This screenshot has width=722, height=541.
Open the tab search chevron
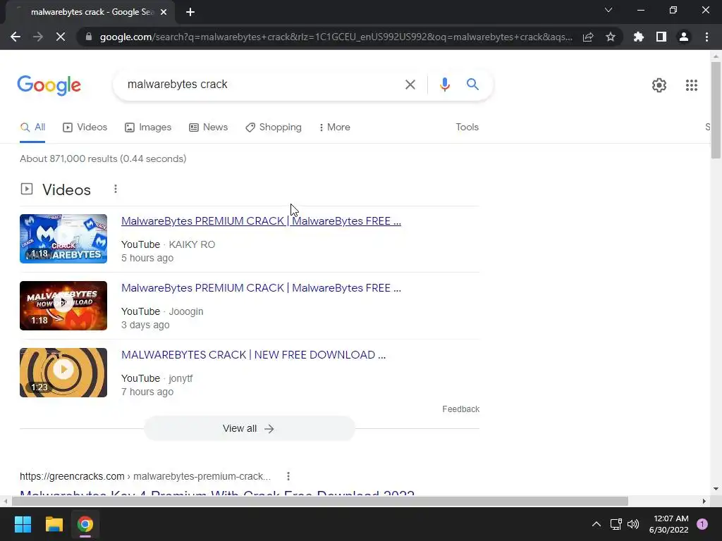pos(608,10)
